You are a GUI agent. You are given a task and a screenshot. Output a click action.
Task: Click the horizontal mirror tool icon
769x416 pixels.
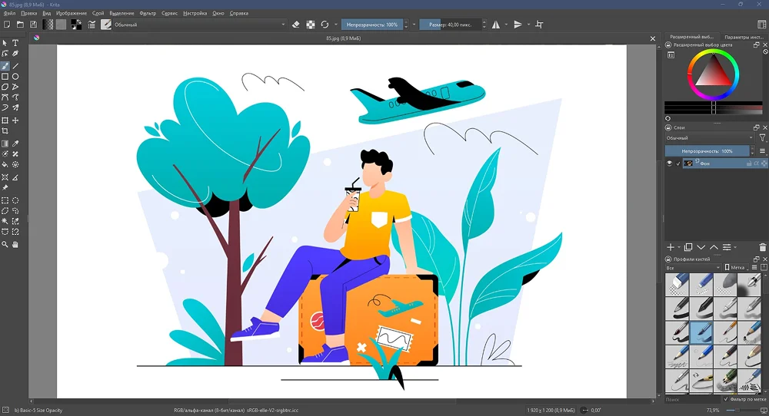click(x=496, y=25)
